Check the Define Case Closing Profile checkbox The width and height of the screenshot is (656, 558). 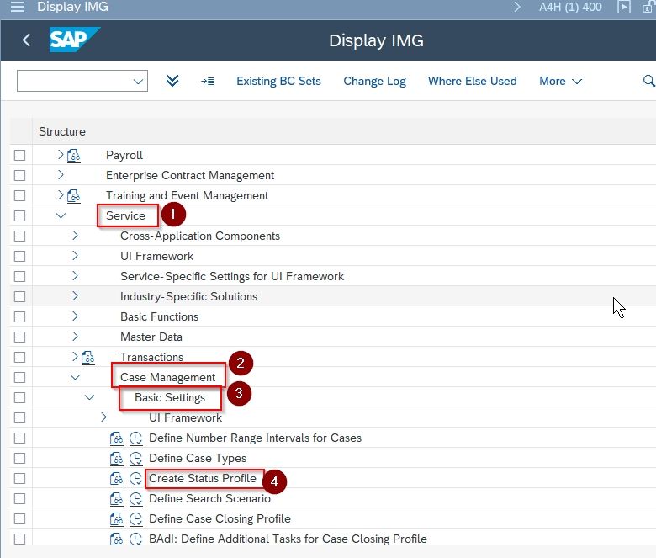[x=19, y=519]
